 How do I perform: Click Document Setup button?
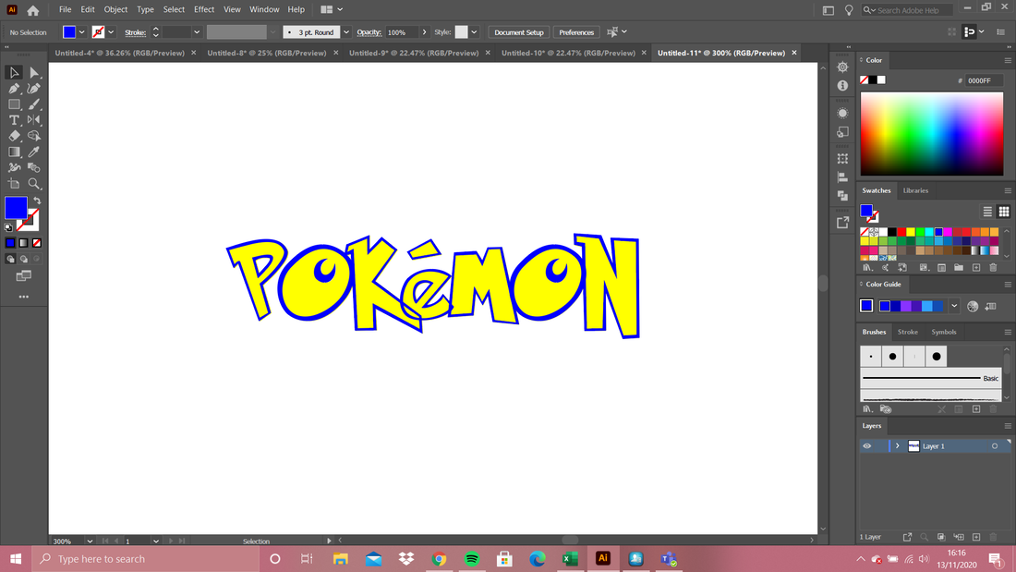(x=519, y=31)
